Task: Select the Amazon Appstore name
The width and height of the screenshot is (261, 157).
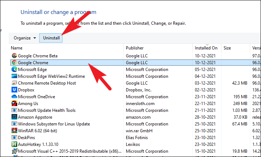Action: (x=35, y=117)
